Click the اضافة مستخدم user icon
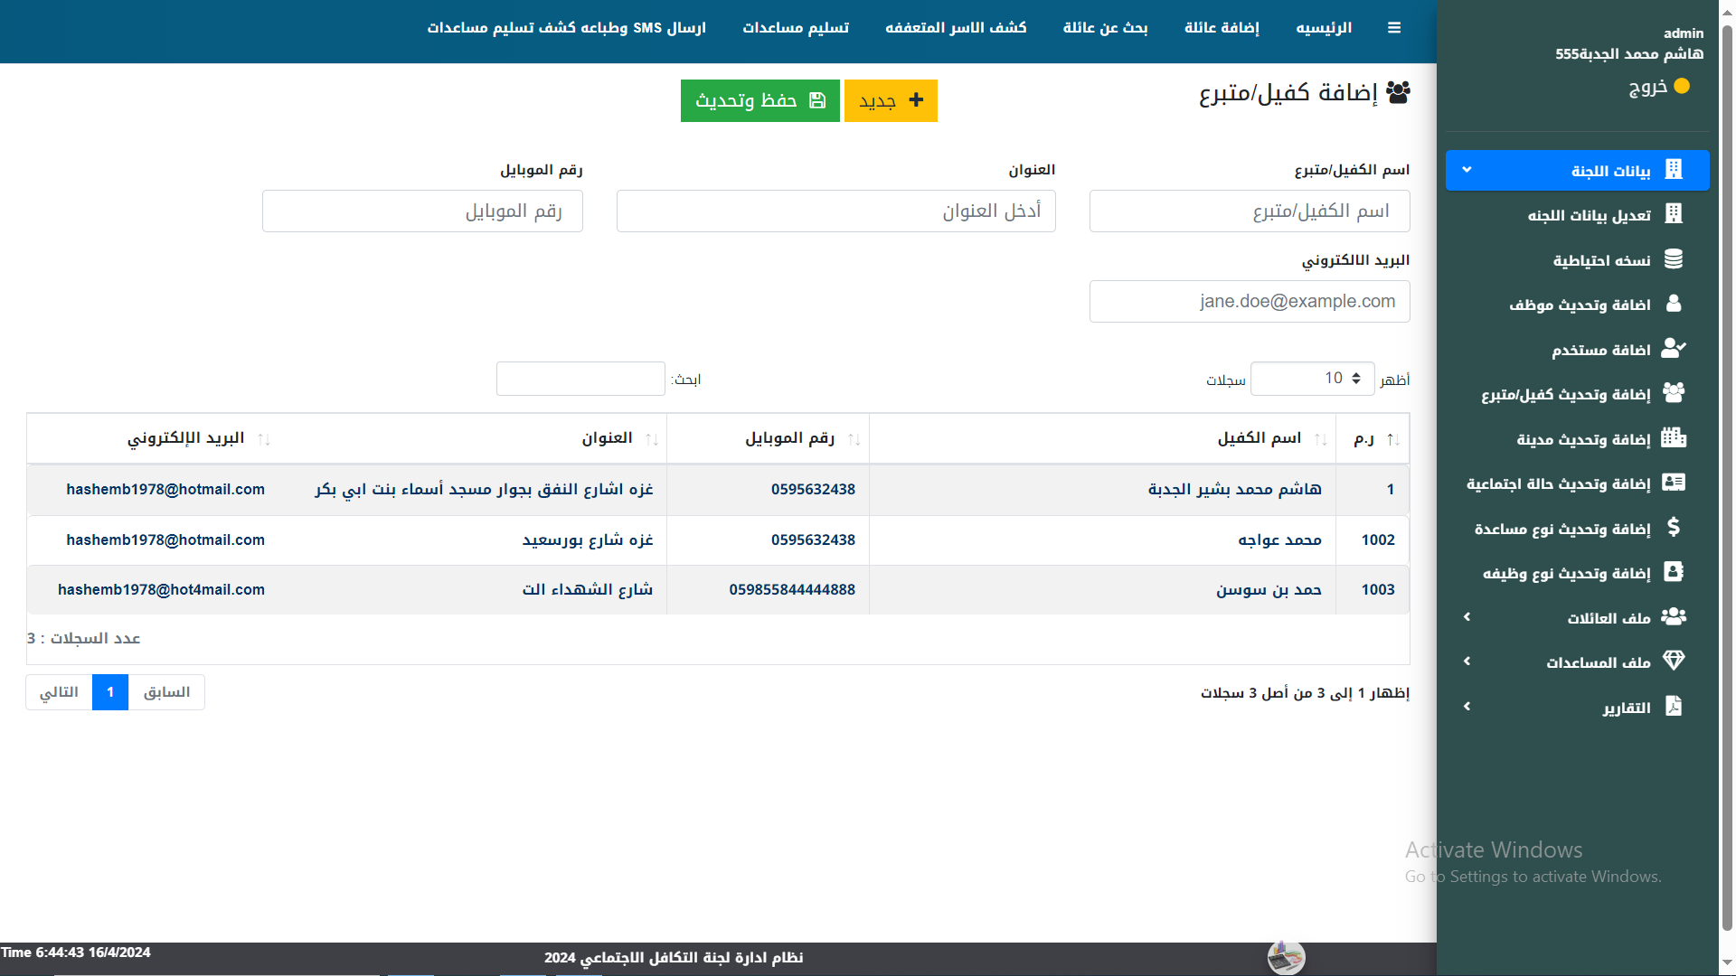 click(x=1675, y=349)
